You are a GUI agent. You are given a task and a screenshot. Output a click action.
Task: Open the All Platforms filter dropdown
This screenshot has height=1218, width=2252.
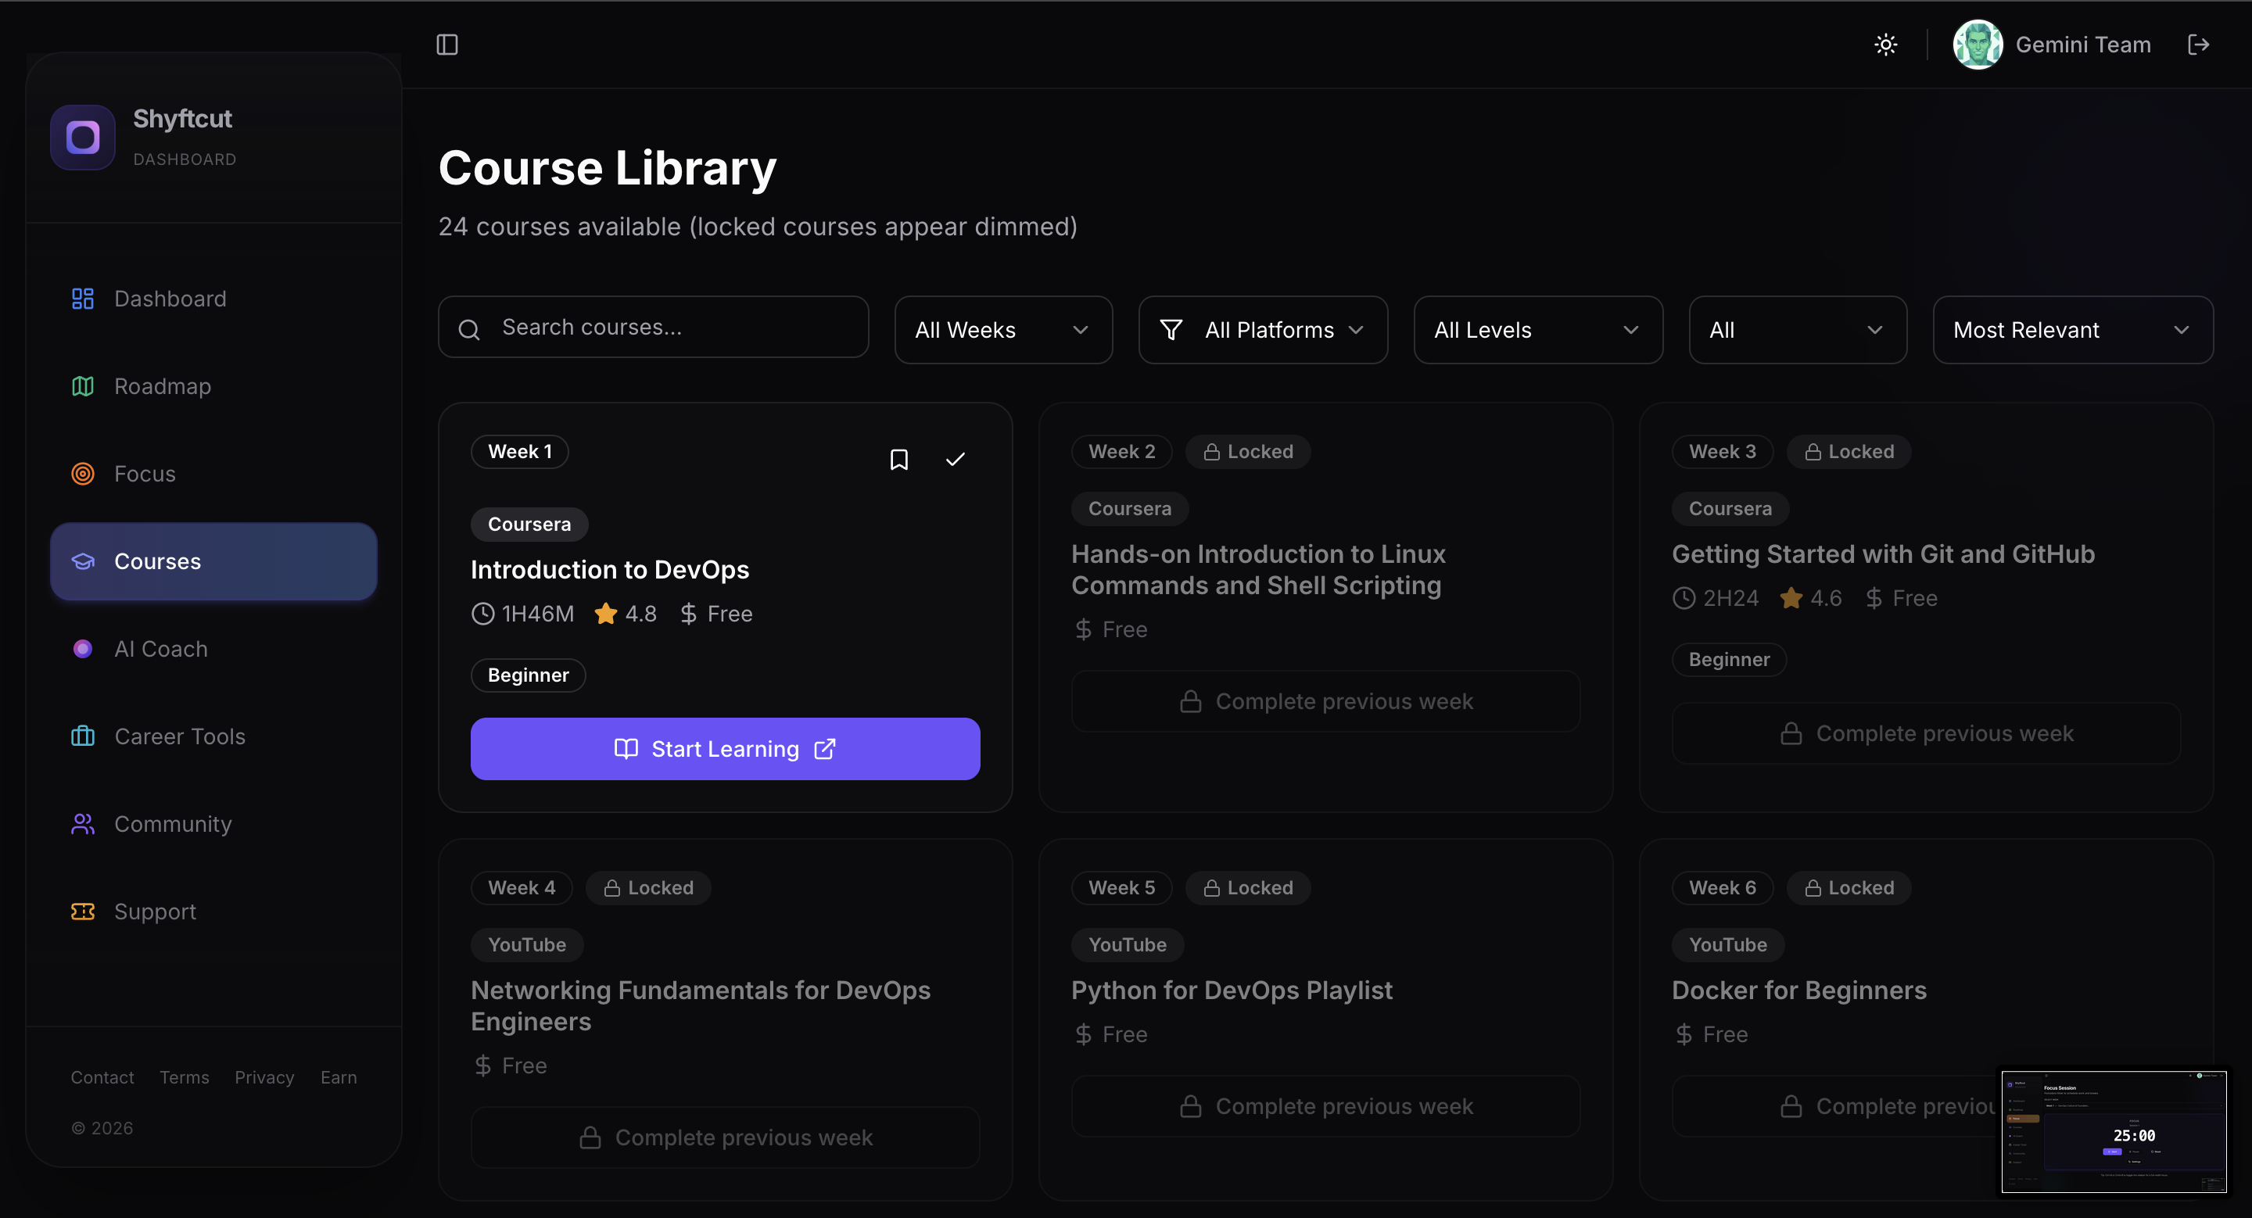[x=1262, y=329]
